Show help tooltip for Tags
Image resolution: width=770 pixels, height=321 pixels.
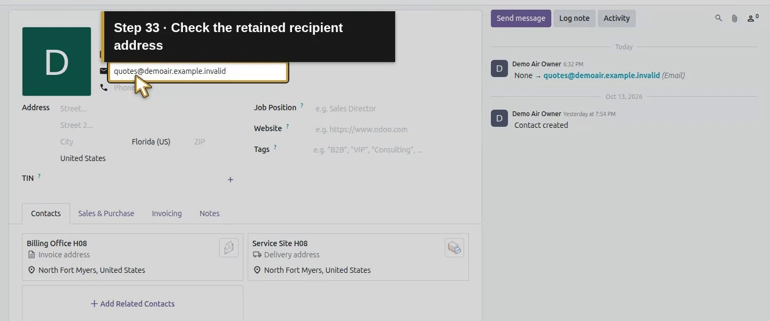click(275, 147)
